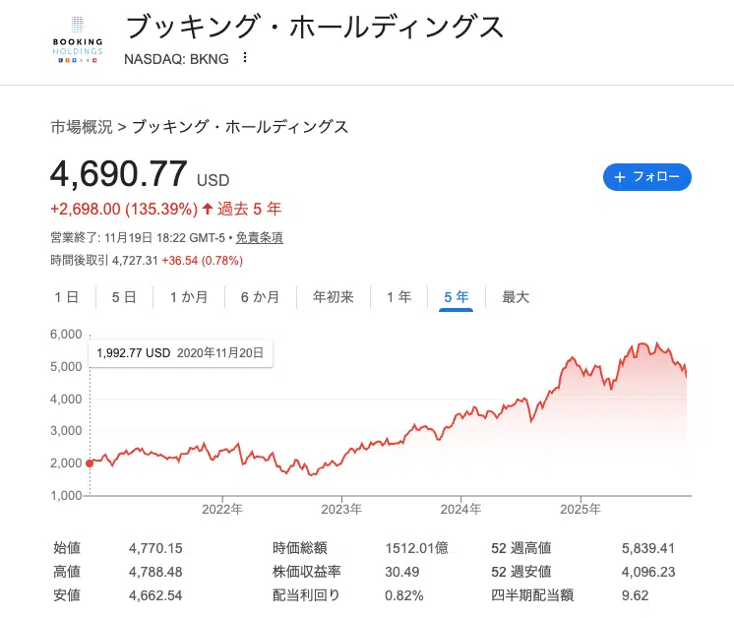Show the 1年 chart range
This screenshot has width=734, height=618.
(398, 297)
